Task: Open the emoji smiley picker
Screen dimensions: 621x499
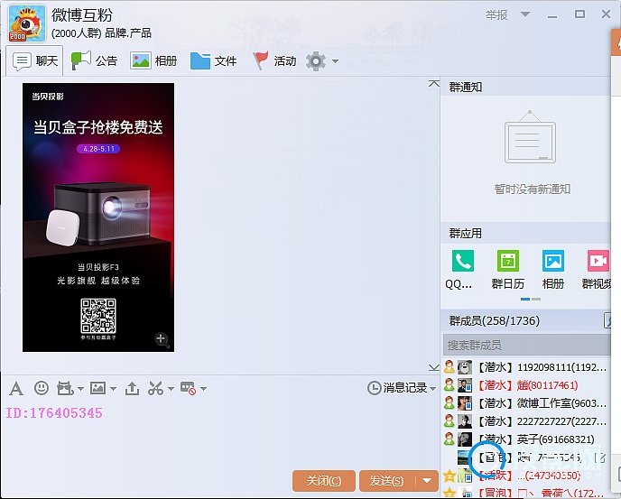Action: [41, 388]
